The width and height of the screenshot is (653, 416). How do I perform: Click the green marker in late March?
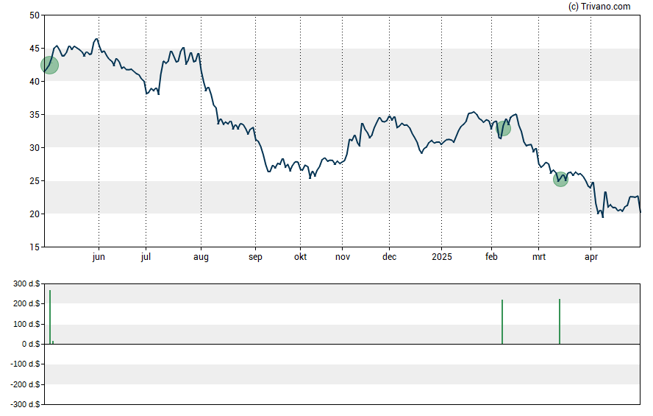coord(560,179)
